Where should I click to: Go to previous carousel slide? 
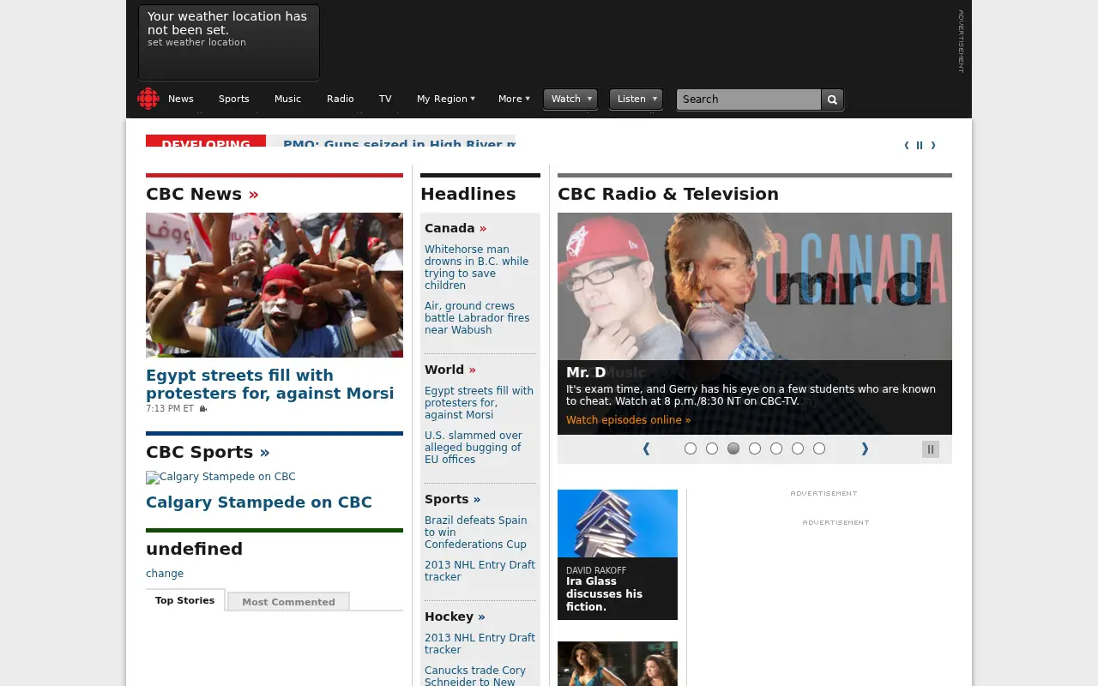(646, 448)
